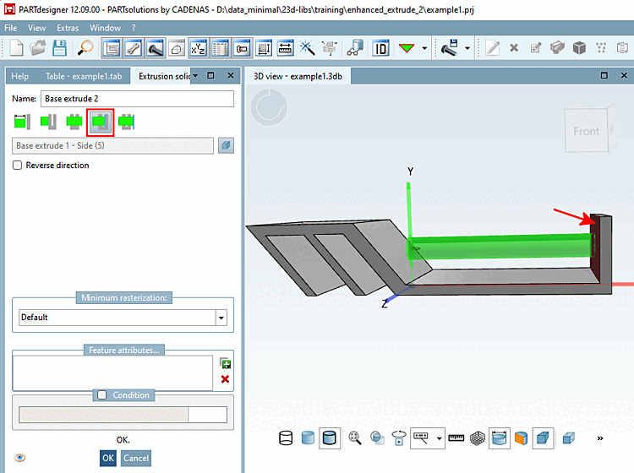
Task: Expand the 3D view toolbar overflow chevron
Action: [600, 438]
